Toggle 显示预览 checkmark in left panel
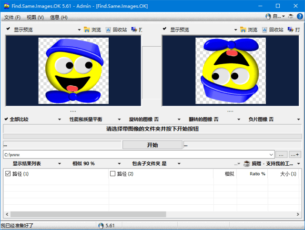Image resolution: width=305 pixels, height=230 pixels. [x=8, y=30]
